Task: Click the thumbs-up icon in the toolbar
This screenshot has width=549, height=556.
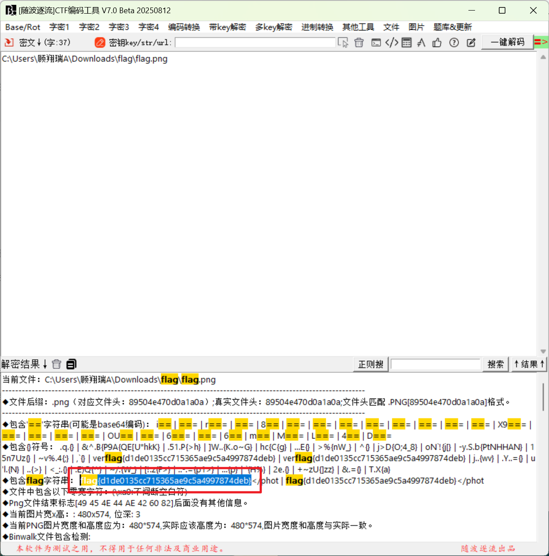Action: 437,43
